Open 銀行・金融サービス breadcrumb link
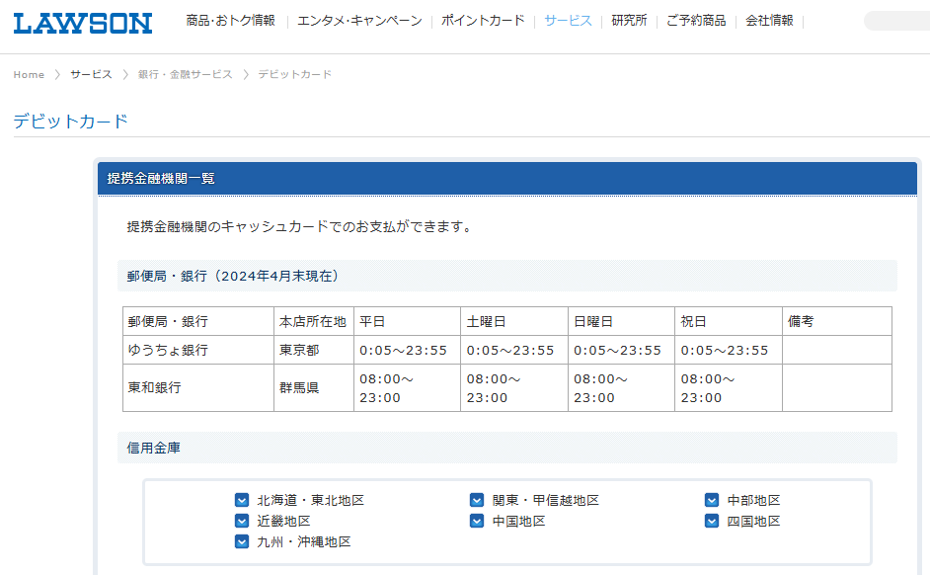930x575 pixels. pyautogui.click(x=185, y=75)
